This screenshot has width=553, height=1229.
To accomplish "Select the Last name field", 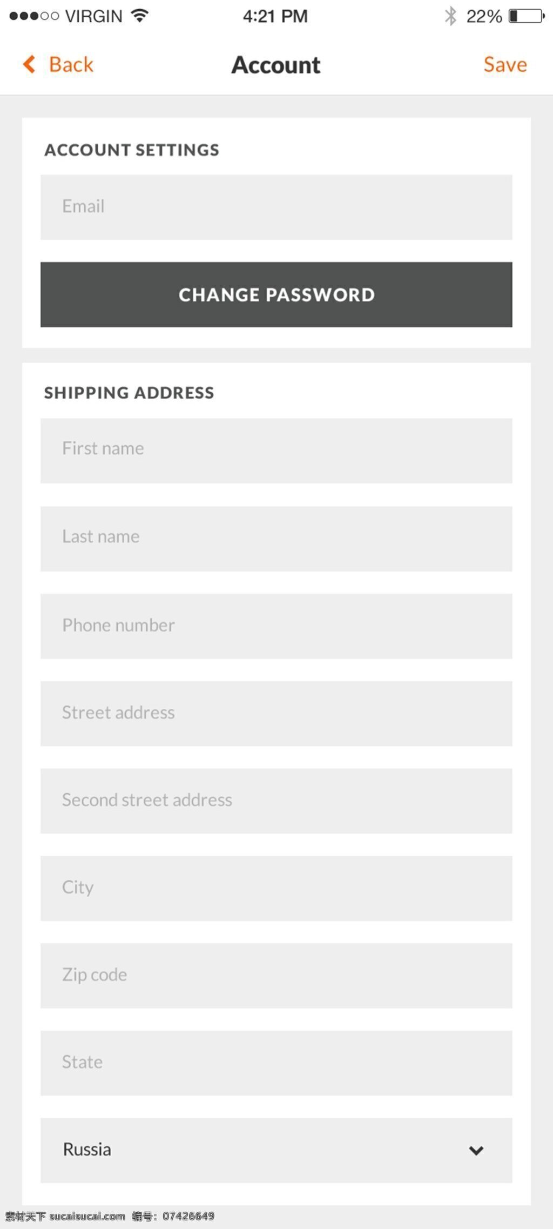I will tap(276, 539).
